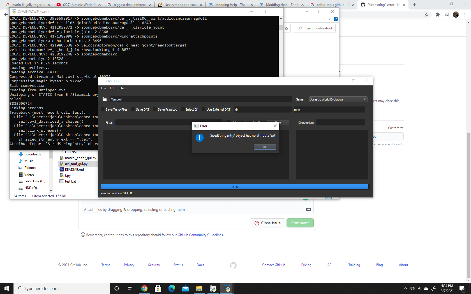Viewport: 471px width, 294px height.
Task: Enable the Save Temp Files checkbox
Action: click(x=103, y=109)
